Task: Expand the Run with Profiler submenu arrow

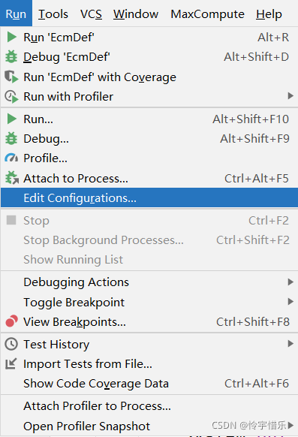Action: coord(290,96)
